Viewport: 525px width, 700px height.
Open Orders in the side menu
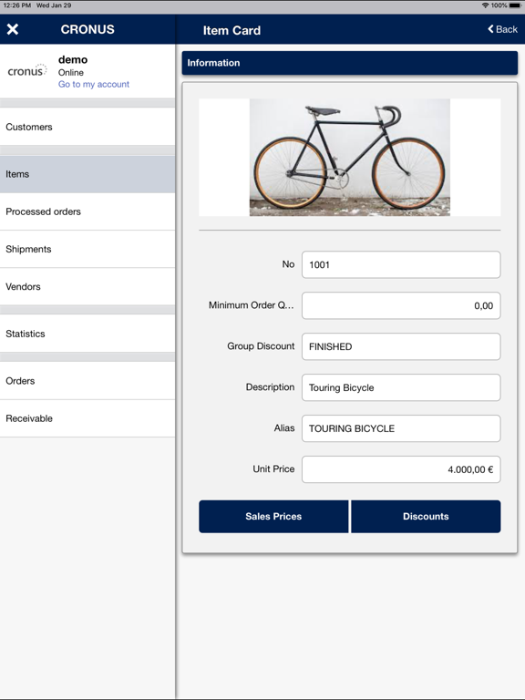tap(87, 381)
